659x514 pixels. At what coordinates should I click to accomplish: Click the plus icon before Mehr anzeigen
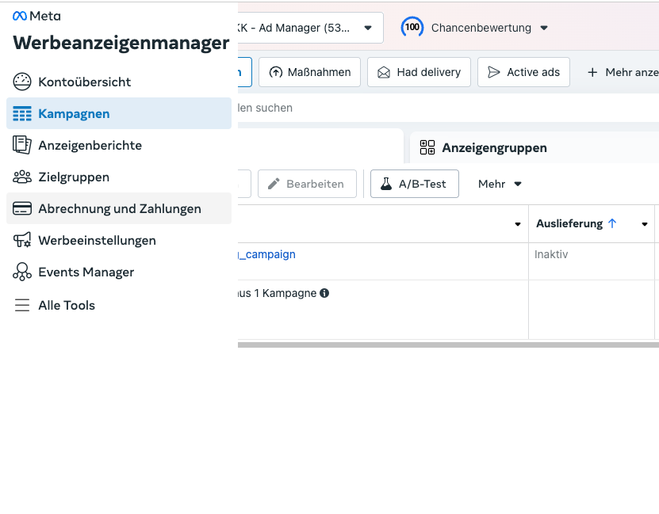click(x=592, y=72)
